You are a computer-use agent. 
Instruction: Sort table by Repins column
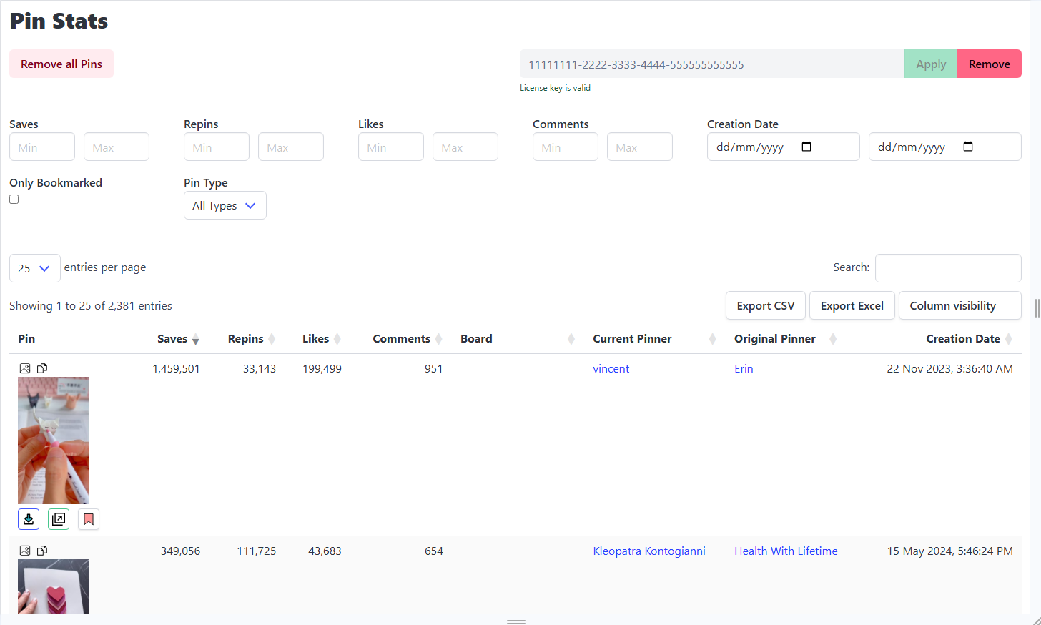pos(251,339)
